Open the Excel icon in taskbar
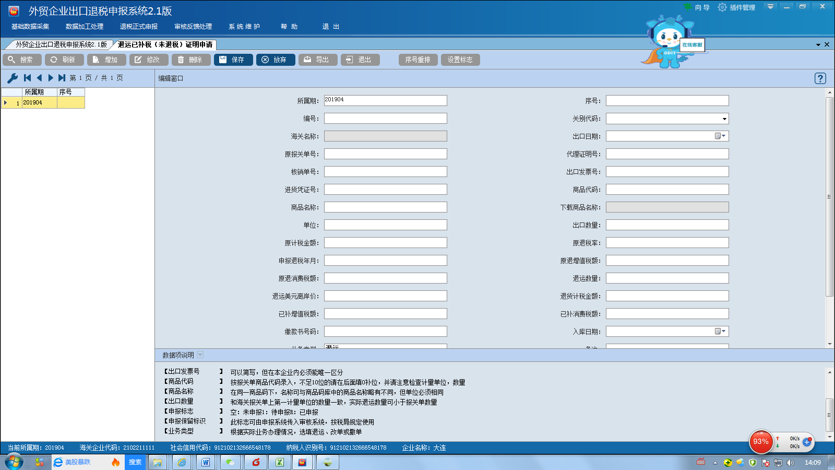The height and width of the screenshot is (470, 835). (x=280, y=462)
